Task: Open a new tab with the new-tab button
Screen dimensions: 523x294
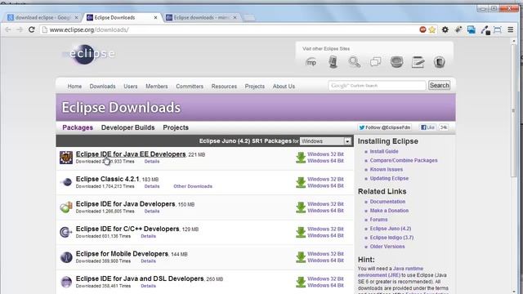Action: [x=248, y=18]
